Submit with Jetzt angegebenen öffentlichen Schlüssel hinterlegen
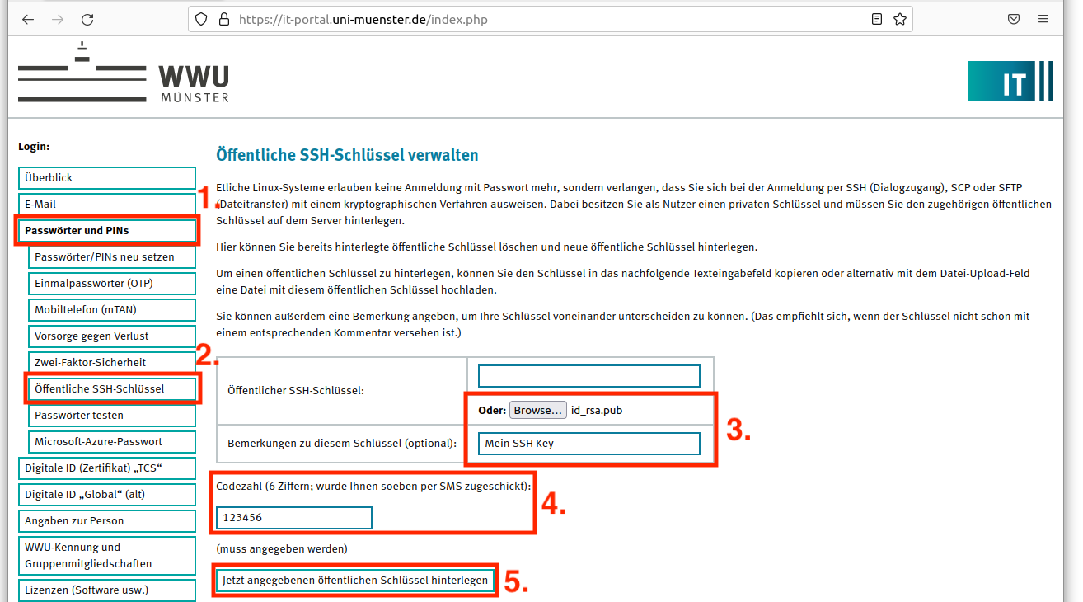 [355, 581]
